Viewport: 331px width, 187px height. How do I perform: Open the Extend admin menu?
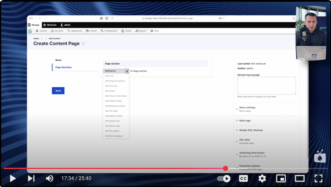[91, 31]
